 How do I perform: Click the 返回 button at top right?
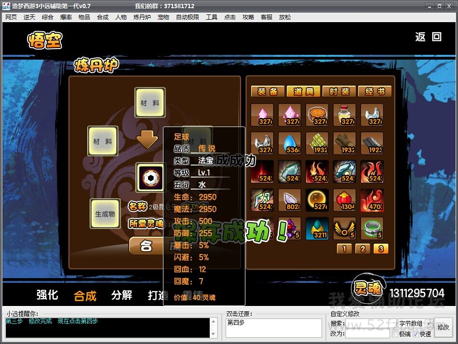point(428,37)
